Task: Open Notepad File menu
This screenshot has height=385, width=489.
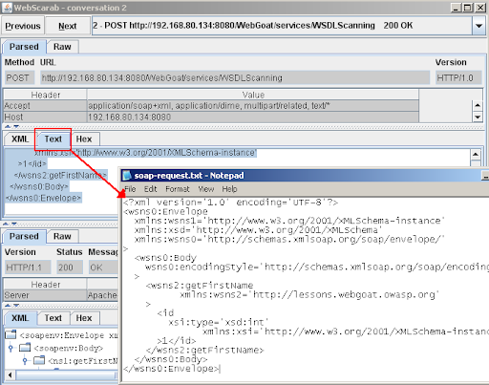Action: (x=130, y=189)
